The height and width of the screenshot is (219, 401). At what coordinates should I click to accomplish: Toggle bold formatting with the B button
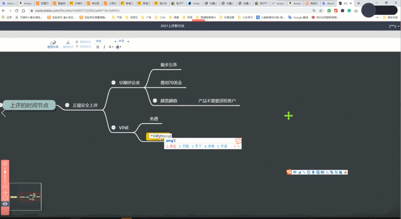(98, 47)
